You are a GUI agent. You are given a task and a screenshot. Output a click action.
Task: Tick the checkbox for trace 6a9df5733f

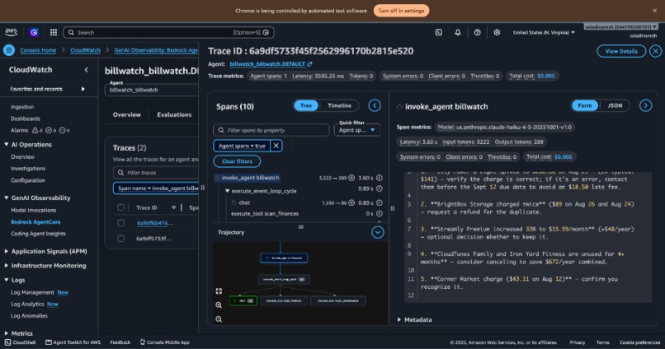click(x=120, y=239)
